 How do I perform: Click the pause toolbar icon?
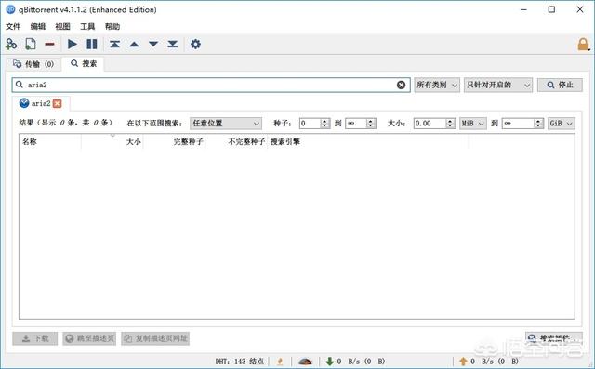point(92,45)
